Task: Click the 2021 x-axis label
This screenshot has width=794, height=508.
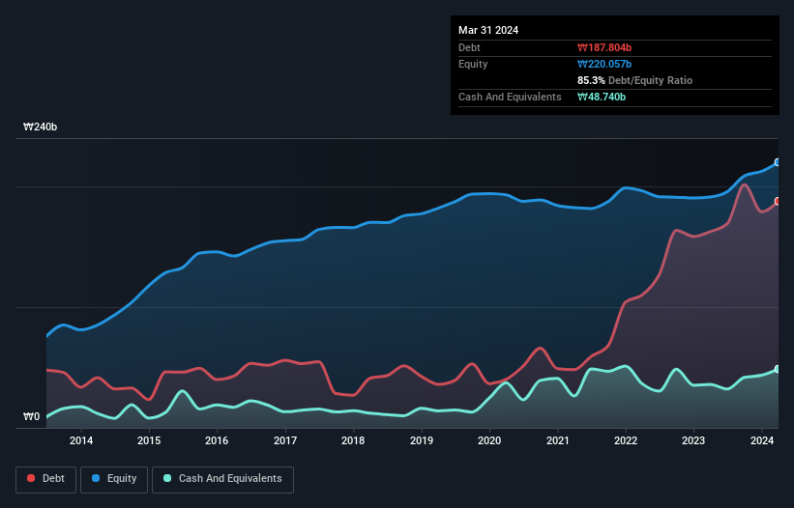Action: pos(557,440)
